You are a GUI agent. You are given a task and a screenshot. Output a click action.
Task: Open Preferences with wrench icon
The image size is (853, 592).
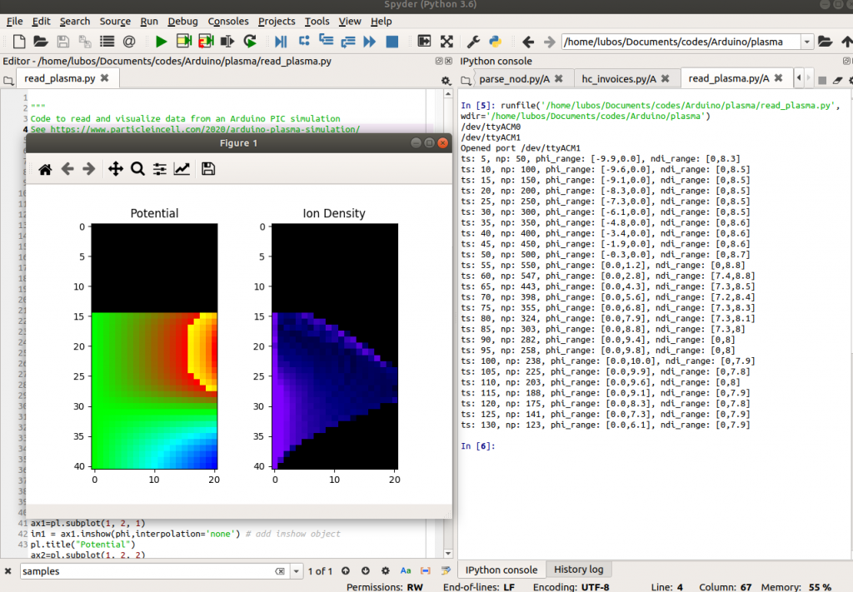click(473, 41)
